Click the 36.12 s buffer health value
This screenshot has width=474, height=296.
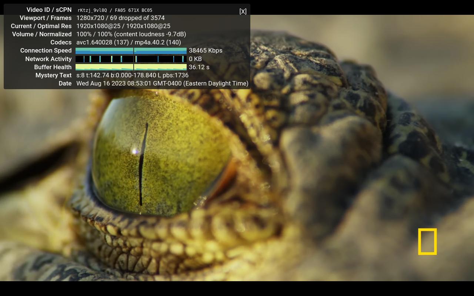199,67
